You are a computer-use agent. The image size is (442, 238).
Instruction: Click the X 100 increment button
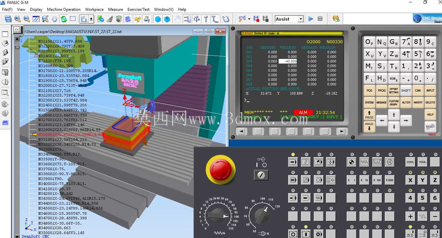point(377,180)
